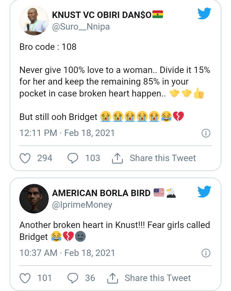Click the share arrow icon on second tweet

pyautogui.click(x=112, y=278)
